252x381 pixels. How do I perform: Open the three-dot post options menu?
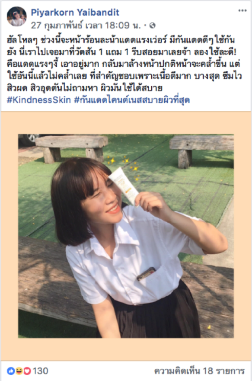click(242, 10)
